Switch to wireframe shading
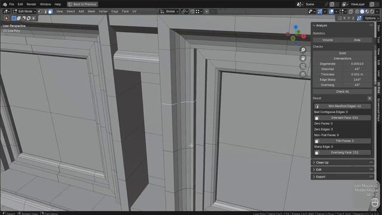 tap(357, 11)
